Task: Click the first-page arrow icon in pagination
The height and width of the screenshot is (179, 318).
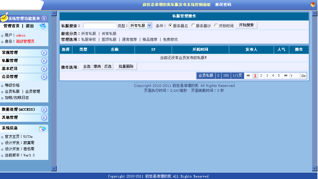Action: (x=248, y=76)
